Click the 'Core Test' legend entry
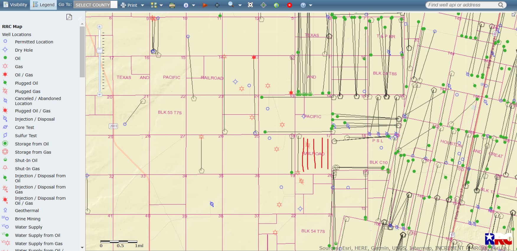 (x=25, y=127)
